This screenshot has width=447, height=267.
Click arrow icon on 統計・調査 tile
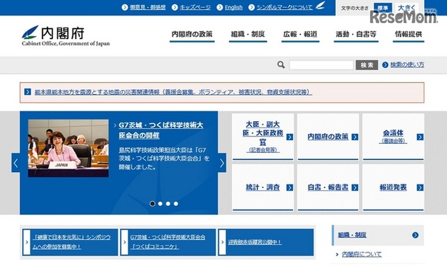(x=289, y=188)
